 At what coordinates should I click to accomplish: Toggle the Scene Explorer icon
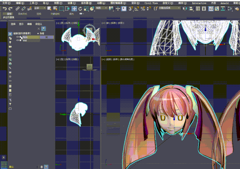click(x=198, y=9)
